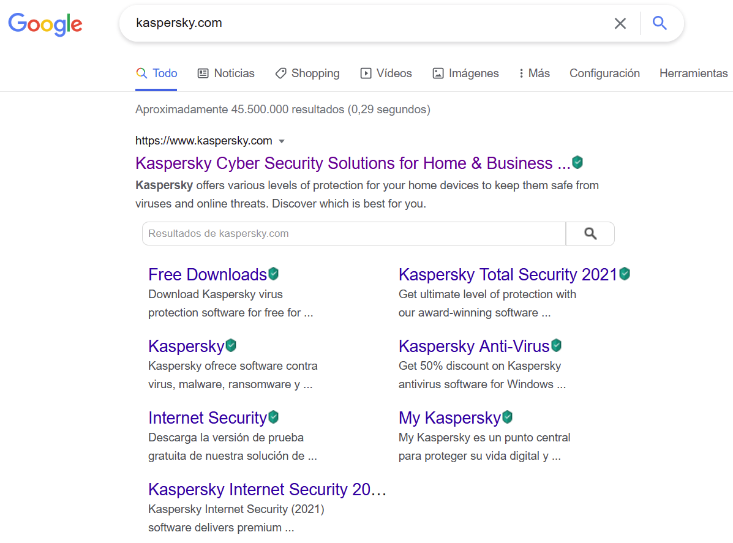Open the Herramientas options
This screenshot has height=543, width=733.
point(693,73)
